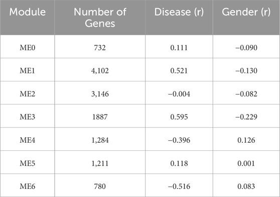Select the 0.001 gender correlation value
The width and height of the screenshot is (280, 197).
click(246, 163)
